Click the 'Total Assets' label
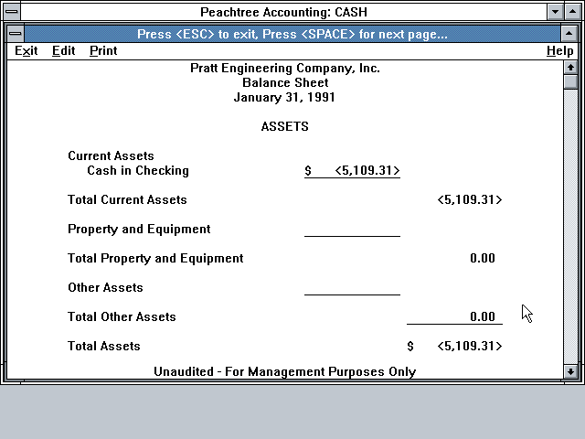This screenshot has height=439, width=585. (x=103, y=346)
